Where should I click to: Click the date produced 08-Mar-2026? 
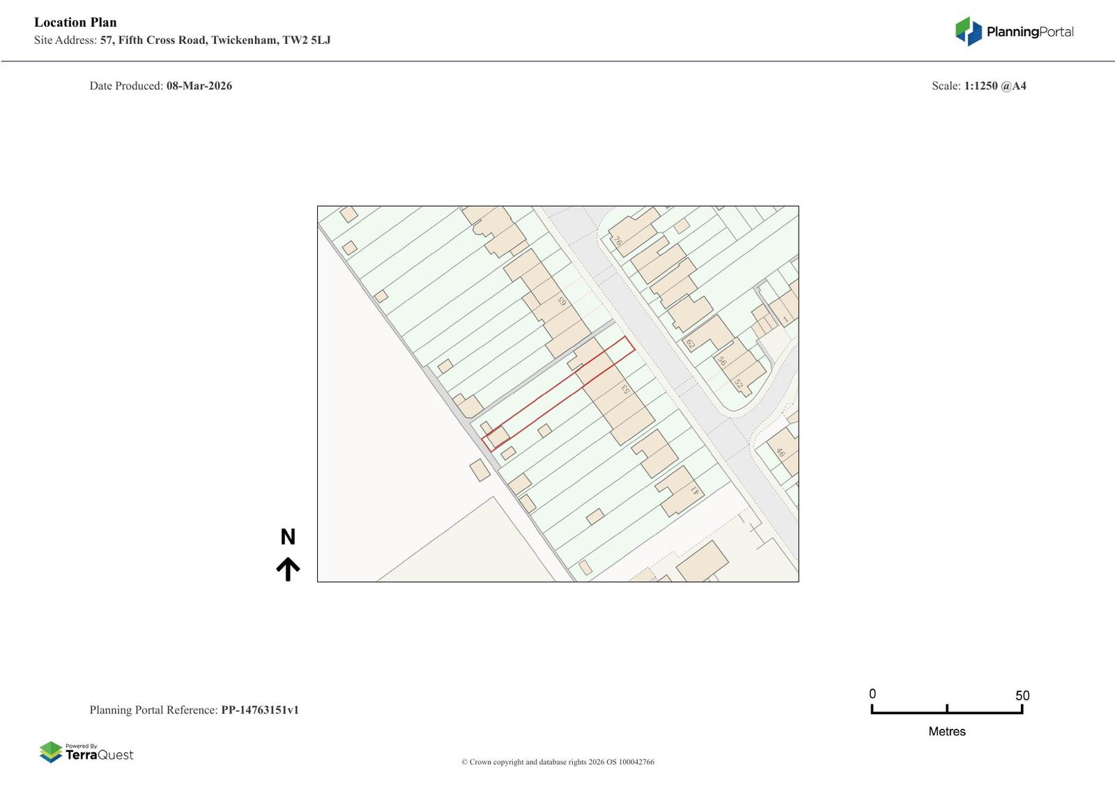199,86
